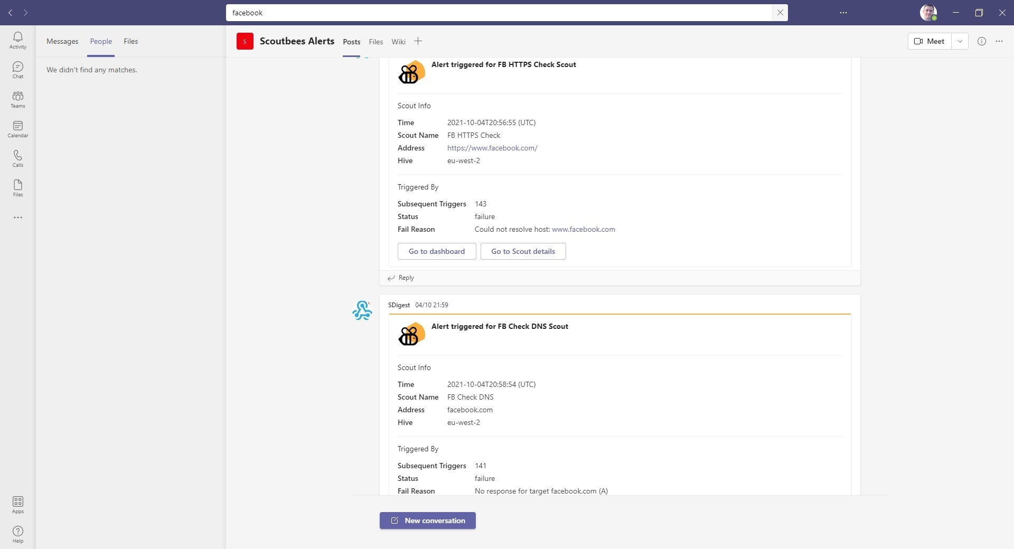Click inside the facebook search box
Screen dimensions: 1014x549
tap(499, 13)
